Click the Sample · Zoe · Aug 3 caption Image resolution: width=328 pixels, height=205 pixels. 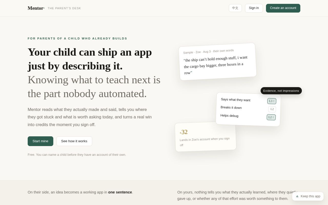(x=208, y=51)
